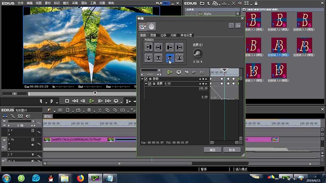The image size is (326, 183).
Task: Toggle ripple mode in the timeline panel
Action: tap(13, 116)
